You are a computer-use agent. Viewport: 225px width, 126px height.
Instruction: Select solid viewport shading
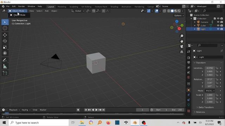pos(172,11)
